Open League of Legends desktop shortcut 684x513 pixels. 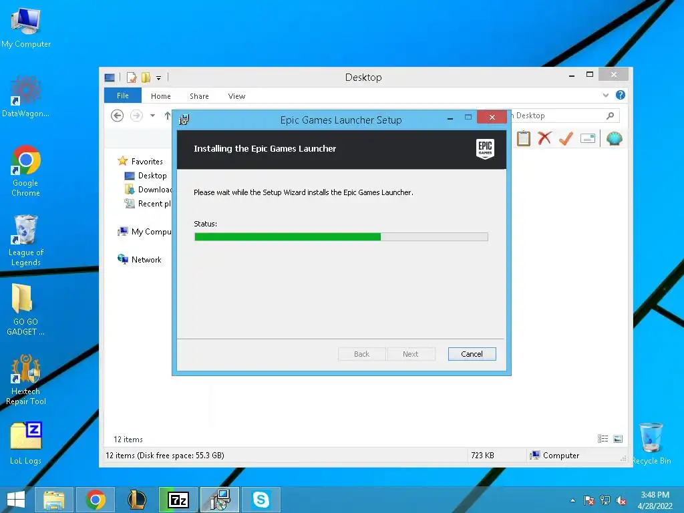pos(26,240)
